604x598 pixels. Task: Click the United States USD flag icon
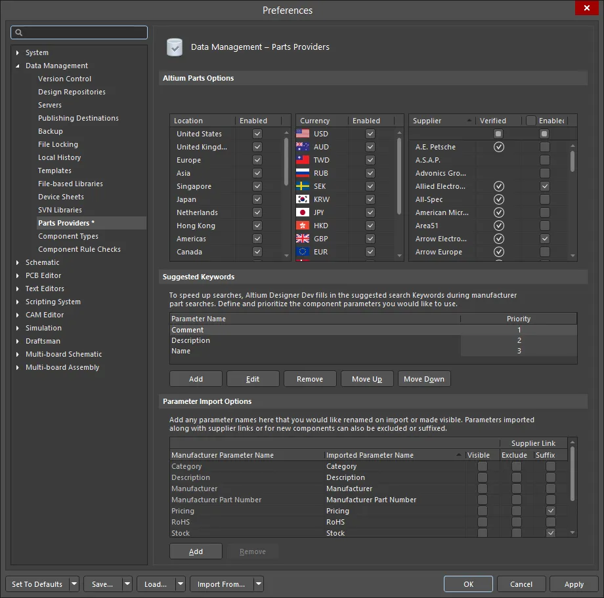tap(301, 133)
